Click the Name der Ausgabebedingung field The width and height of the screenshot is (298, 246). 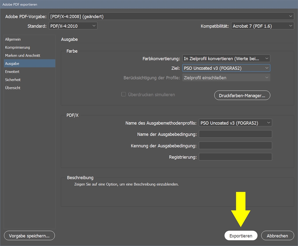point(235,134)
